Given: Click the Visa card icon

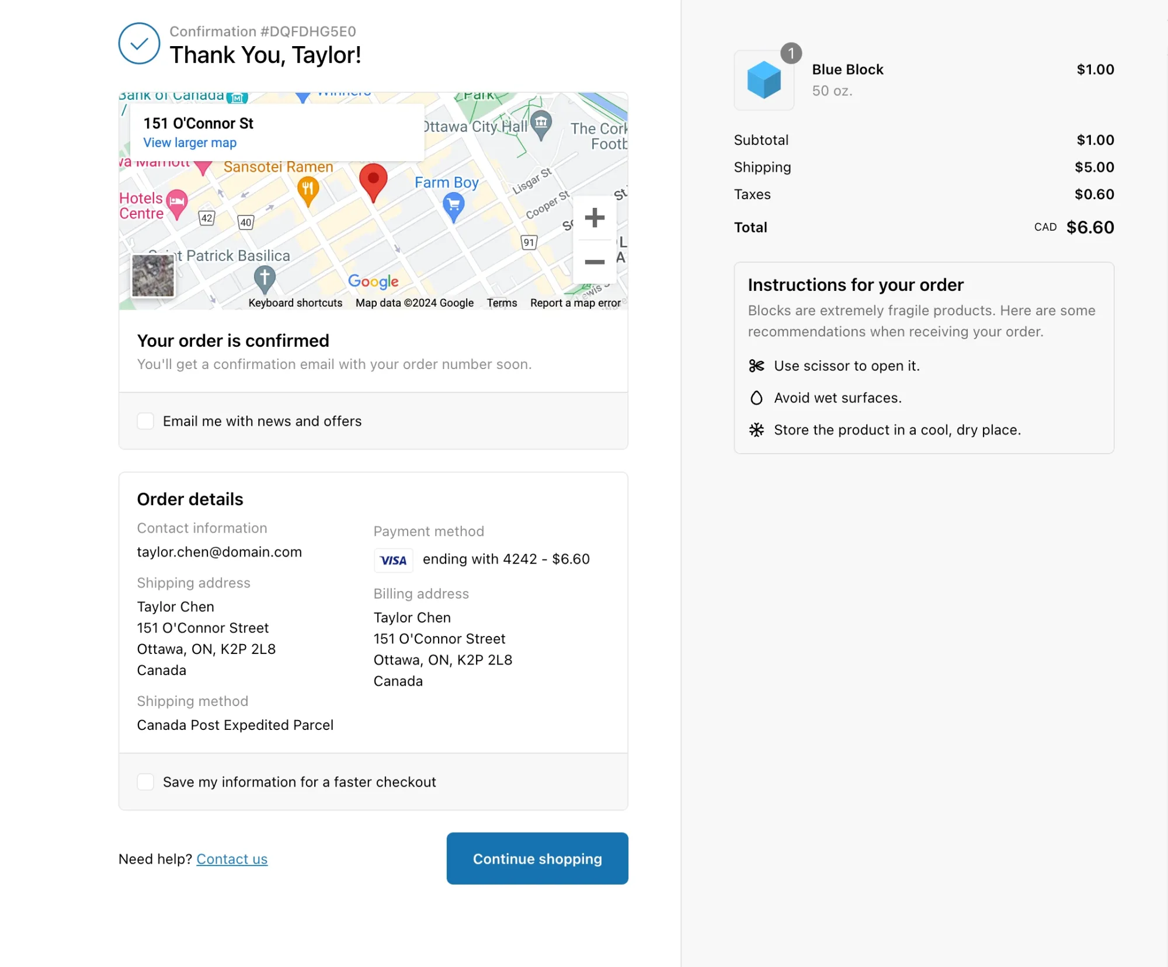Looking at the screenshot, I should point(393,560).
